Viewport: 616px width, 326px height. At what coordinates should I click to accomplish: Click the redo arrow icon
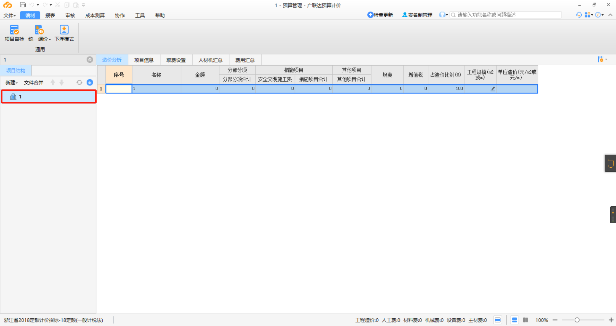tap(45, 5)
